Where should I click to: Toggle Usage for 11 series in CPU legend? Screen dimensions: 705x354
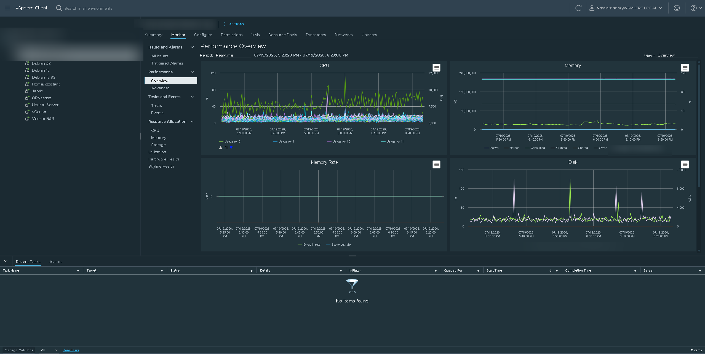pos(392,141)
